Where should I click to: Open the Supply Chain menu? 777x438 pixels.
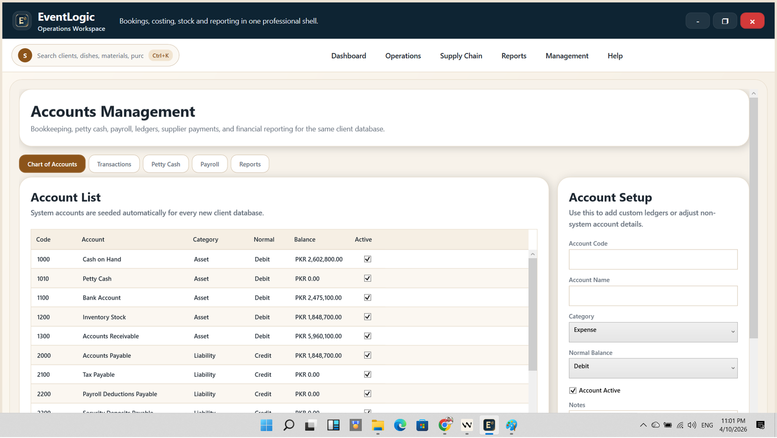click(x=461, y=56)
